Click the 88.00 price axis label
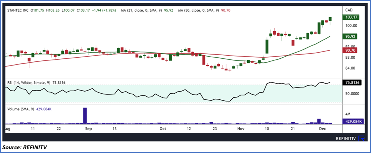371x153 pixels. (x=351, y=57)
